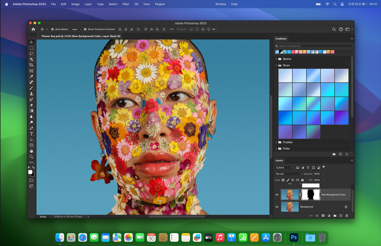Open the Image menu
The height and width of the screenshot is (246, 381).
coord(75,4)
